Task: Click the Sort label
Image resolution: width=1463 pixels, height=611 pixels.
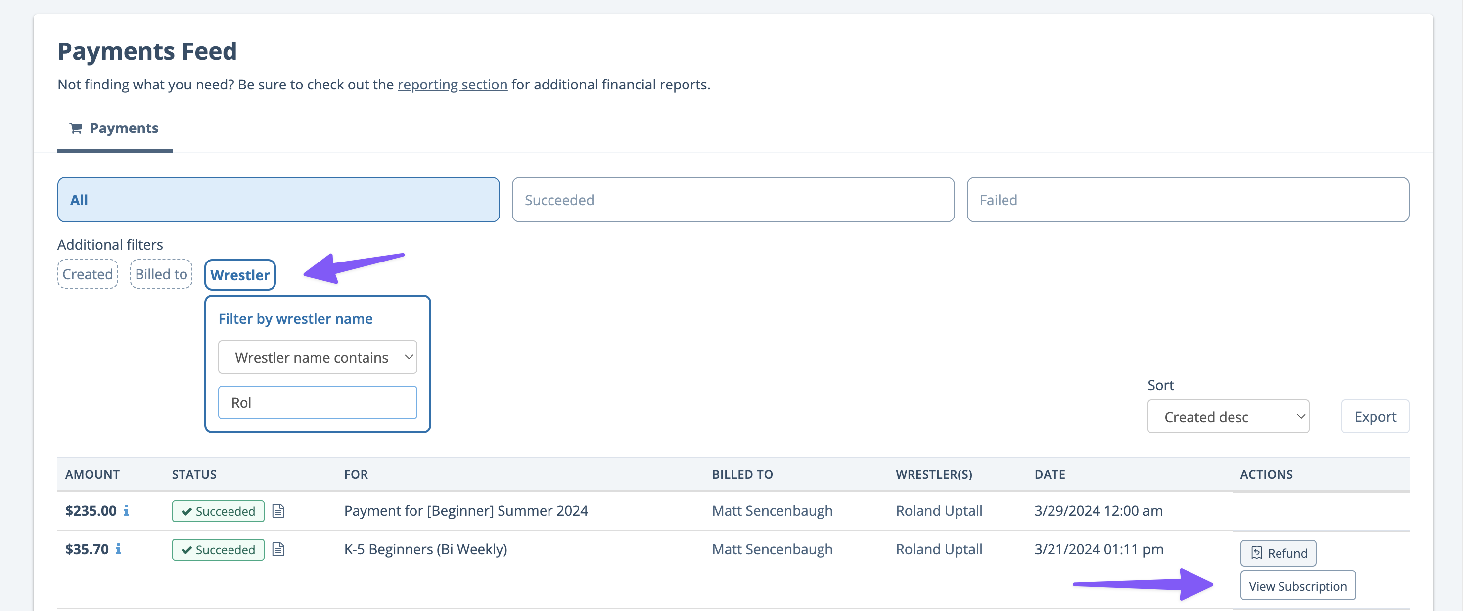Action: [x=1160, y=385]
